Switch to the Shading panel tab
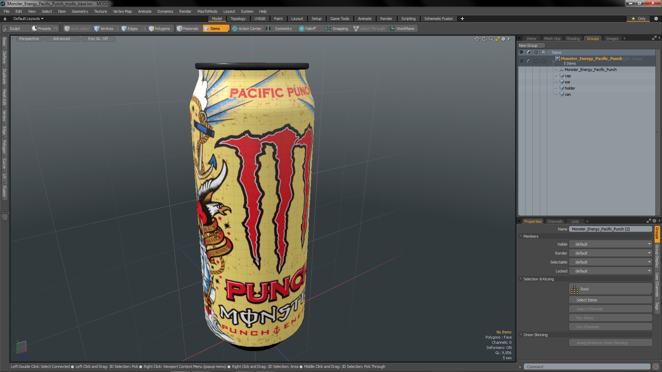The image size is (662, 372). (573, 39)
